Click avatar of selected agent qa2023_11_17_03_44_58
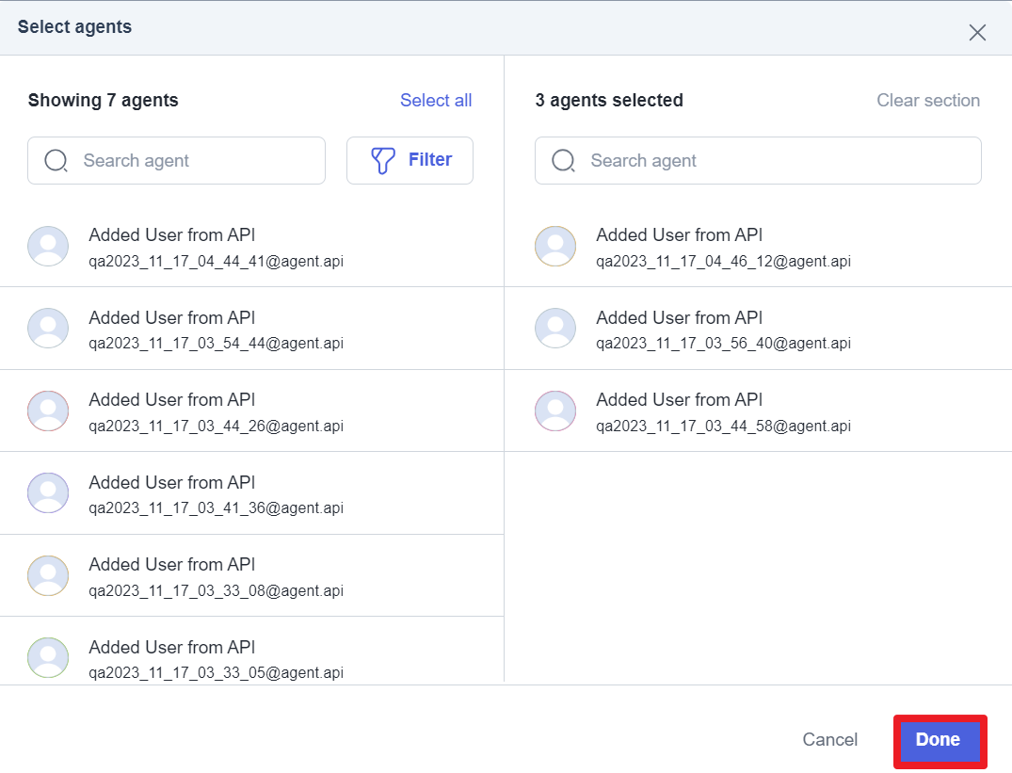This screenshot has width=1012, height=773. pos(555,411)
